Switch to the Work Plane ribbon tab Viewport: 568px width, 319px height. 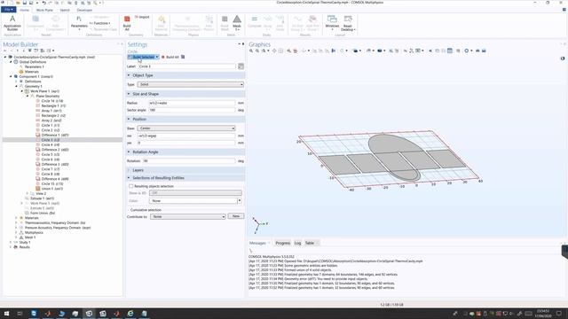(x=44, y=10)
